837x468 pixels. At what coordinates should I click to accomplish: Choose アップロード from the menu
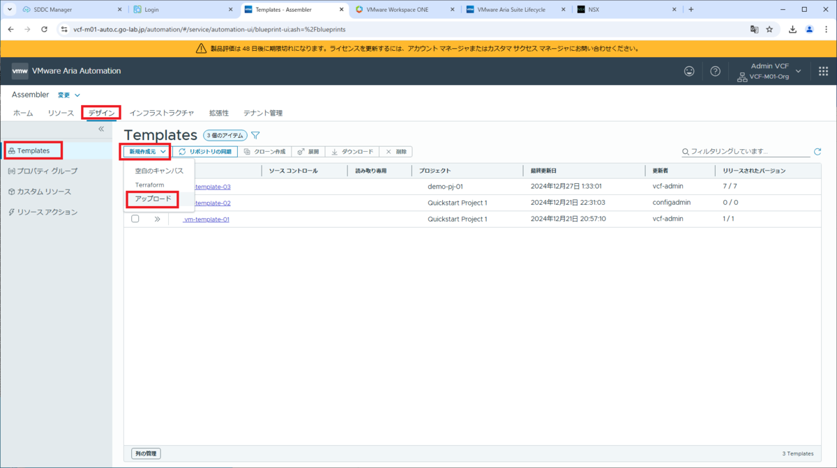tap(153, 199)
